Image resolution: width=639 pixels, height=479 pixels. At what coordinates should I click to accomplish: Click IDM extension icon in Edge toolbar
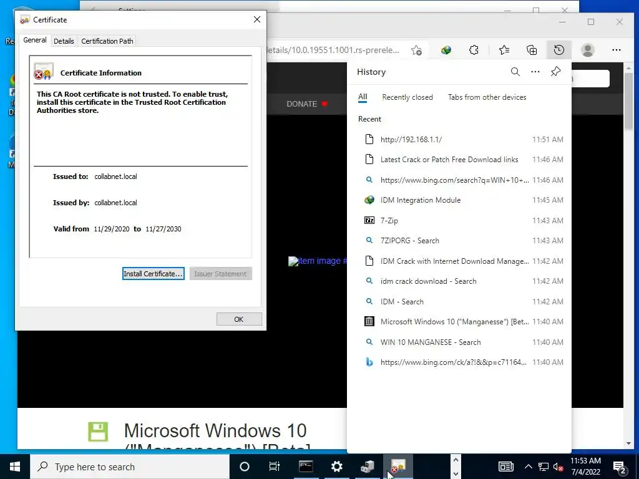446,50
